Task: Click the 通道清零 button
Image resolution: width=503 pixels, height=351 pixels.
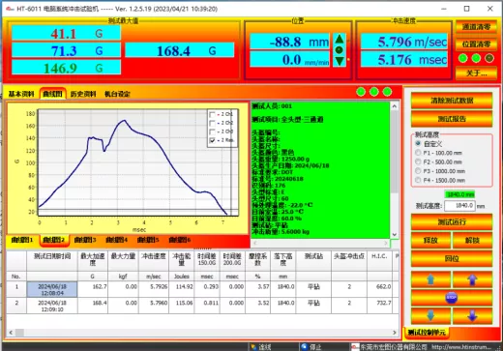Action: (476, 27)
